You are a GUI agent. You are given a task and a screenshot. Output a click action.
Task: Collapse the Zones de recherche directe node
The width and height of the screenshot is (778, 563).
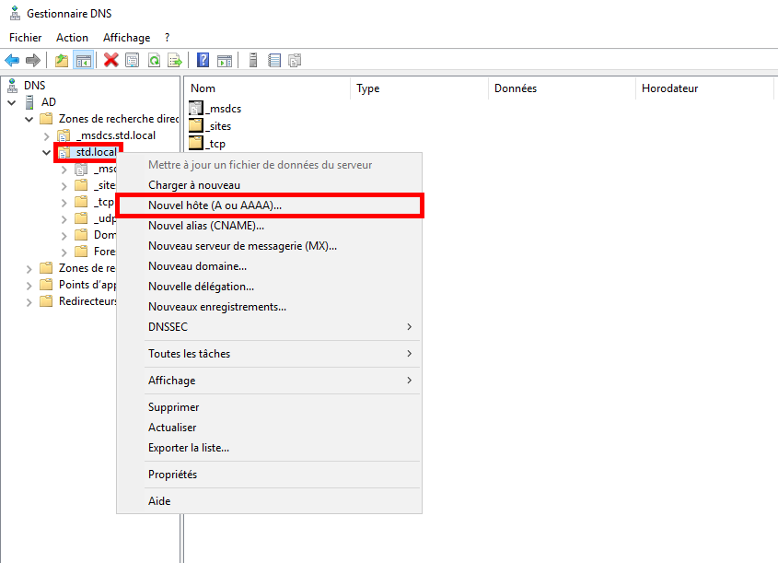click(x=28, y=118)
